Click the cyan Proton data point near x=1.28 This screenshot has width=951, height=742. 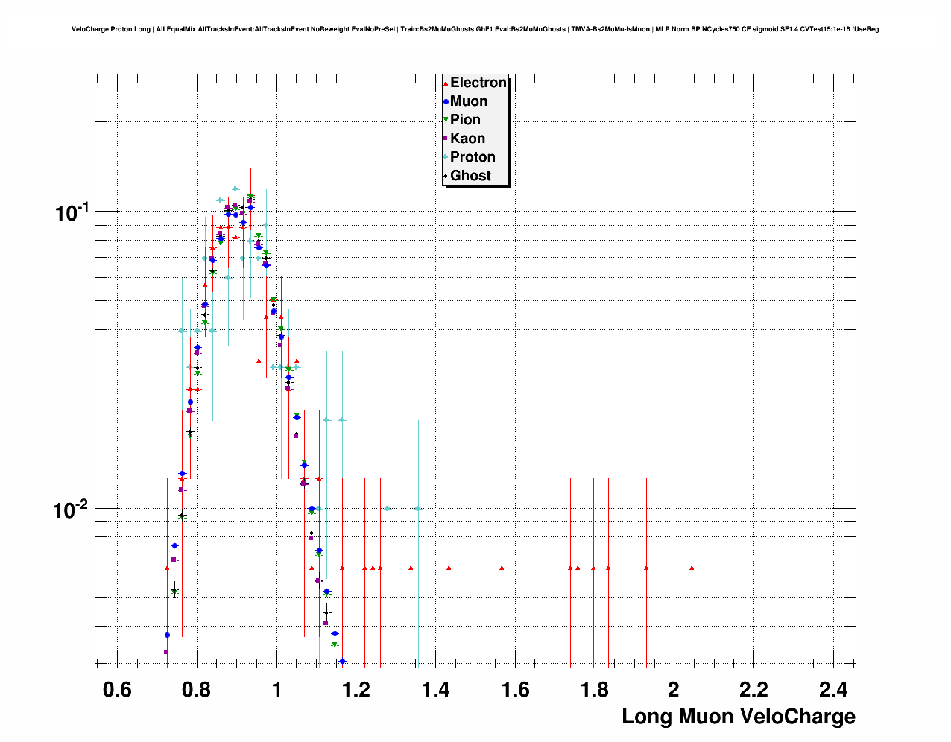pos(388,508)
